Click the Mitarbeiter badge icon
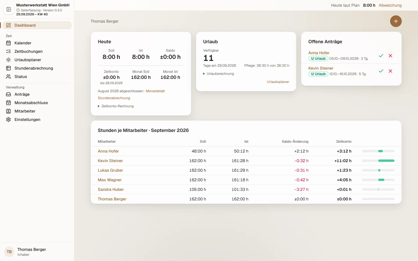Viewport: 418px width, 261px height. coord(8,111)
